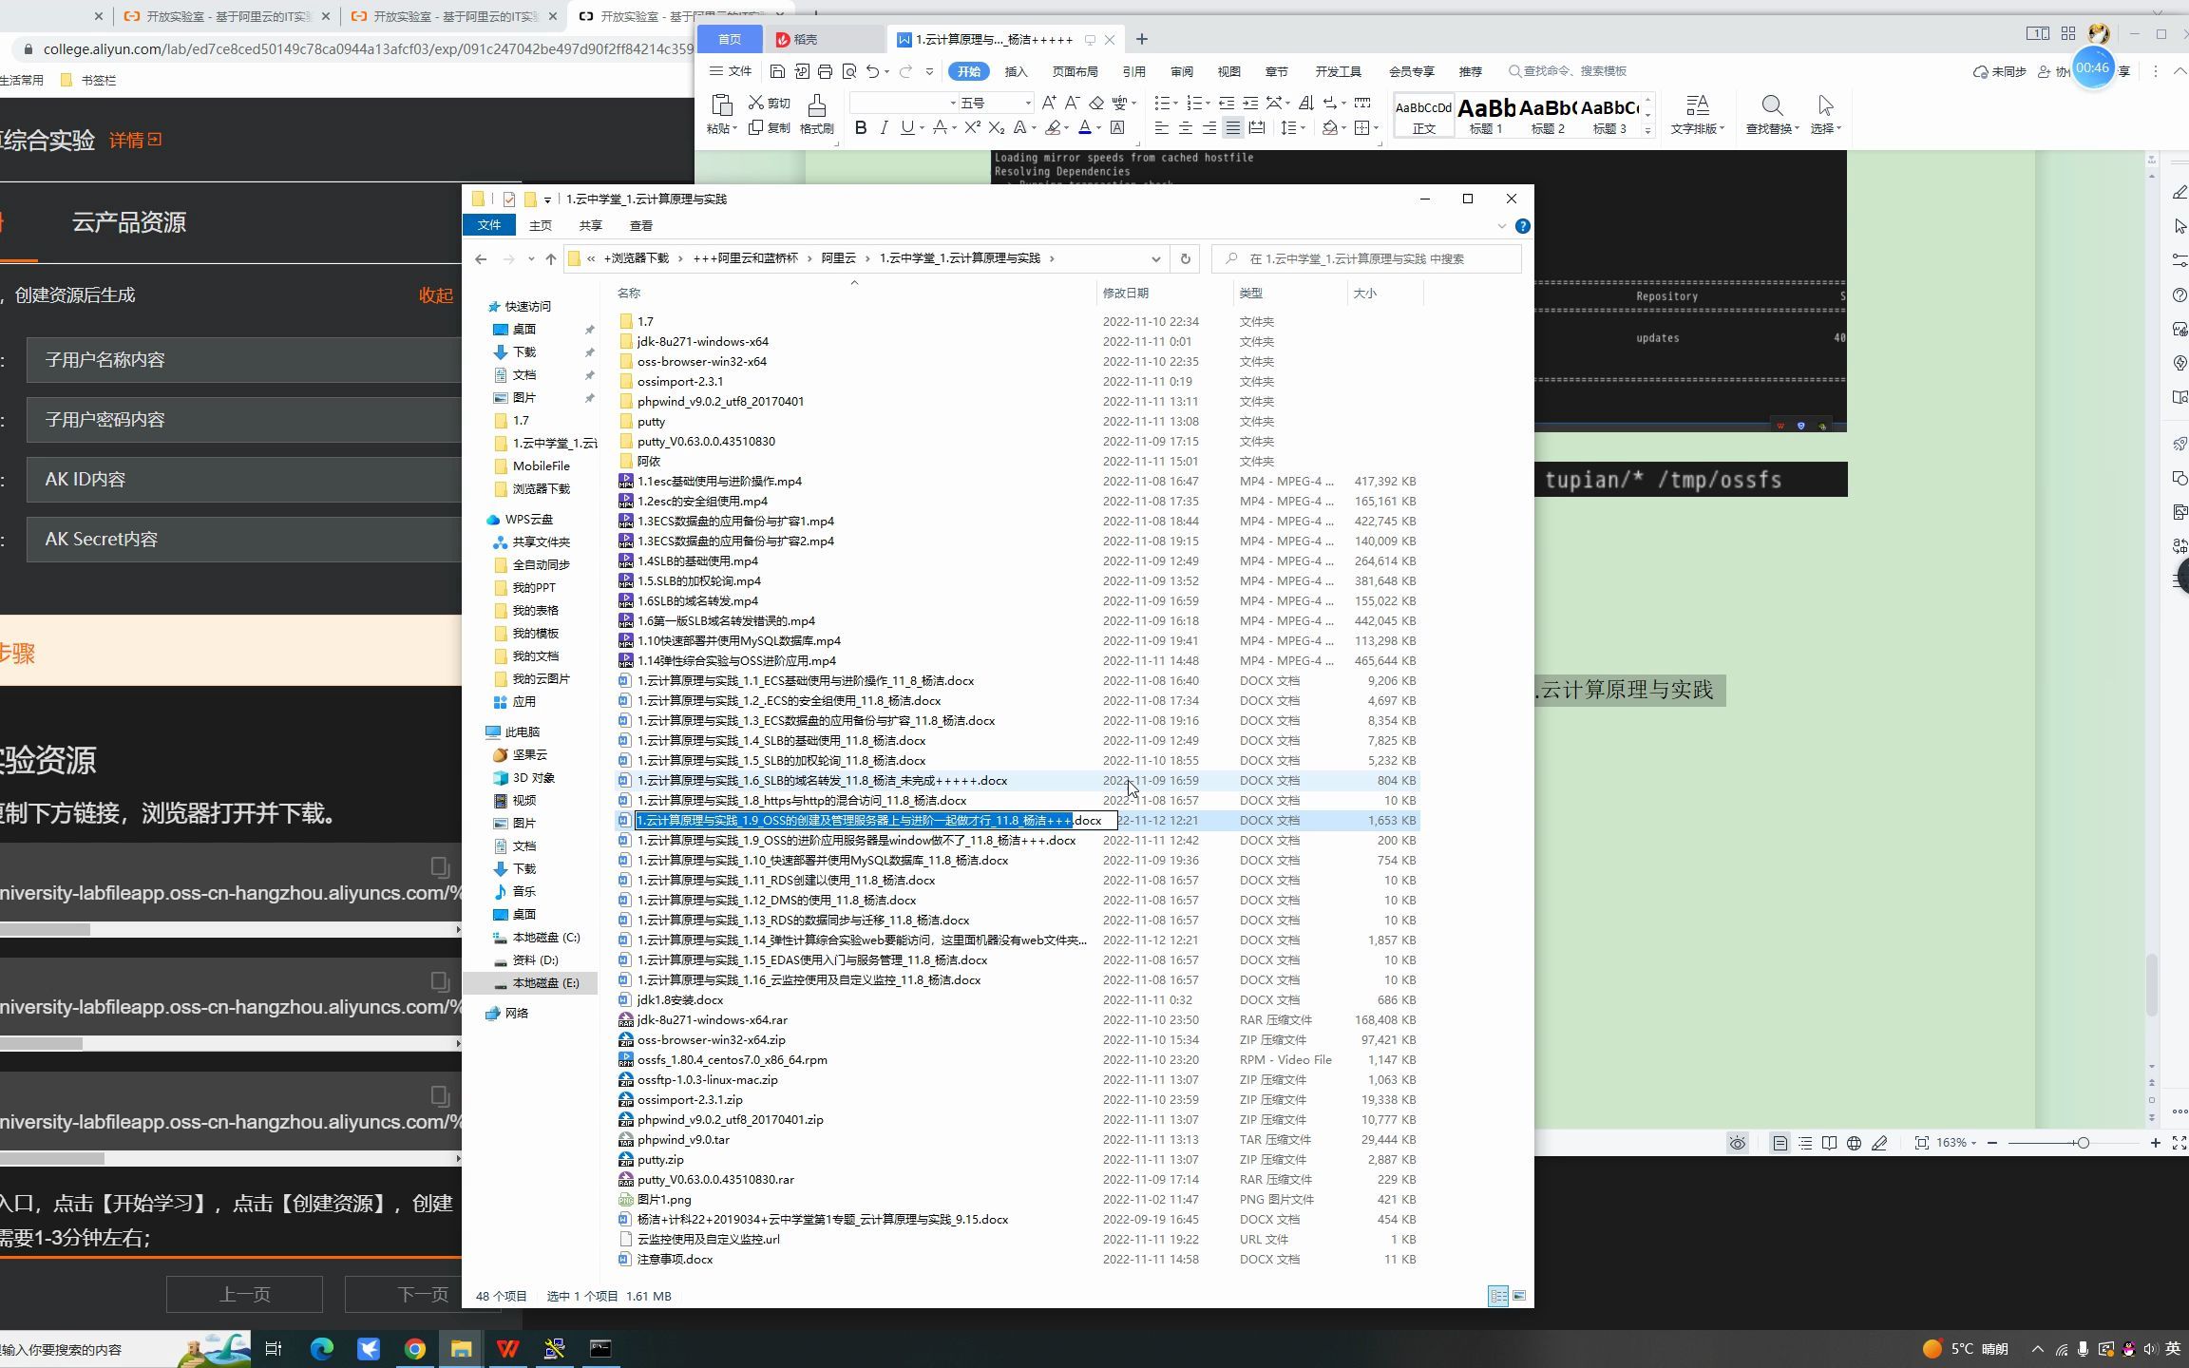Open Print Preview in WPS toolbar
2189x1368 pixels.
849,71
